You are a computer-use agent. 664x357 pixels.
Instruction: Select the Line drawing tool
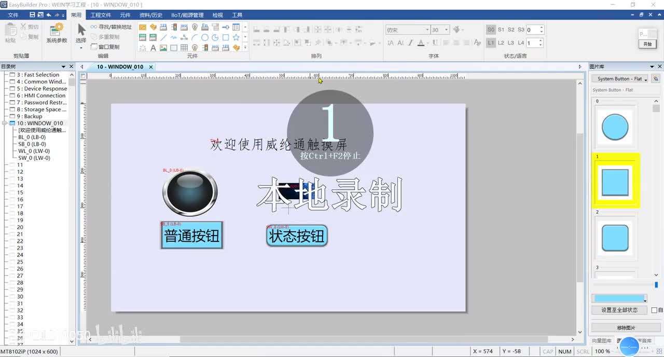click(163, 37)
